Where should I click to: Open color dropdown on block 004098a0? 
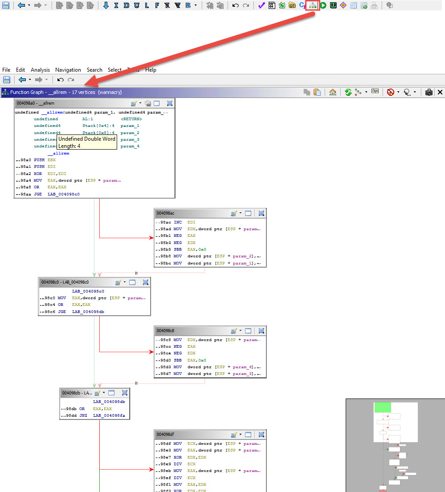tap(140, 103)
